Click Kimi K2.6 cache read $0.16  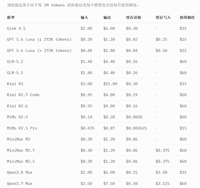click(132, 106)
